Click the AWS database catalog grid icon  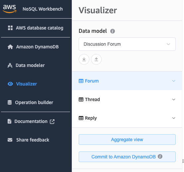tap(10, 28)
